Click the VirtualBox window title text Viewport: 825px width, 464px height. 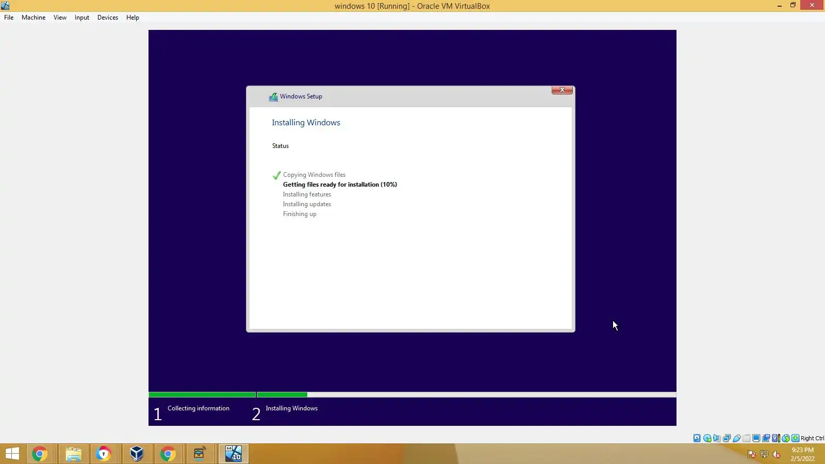click(412, 6)
